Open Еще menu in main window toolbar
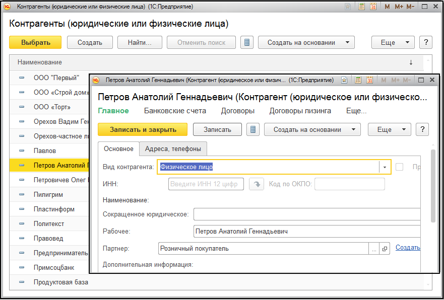This screenshot has width=444, height=300. [x=393, y=42]
